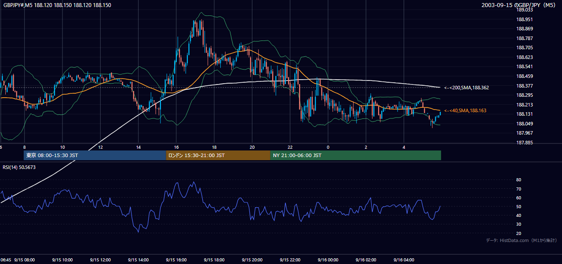Select the 9/16 00:00 date axis label
Image resolution: width=562 pixels, height=264 pixels.
click(328, 260)
